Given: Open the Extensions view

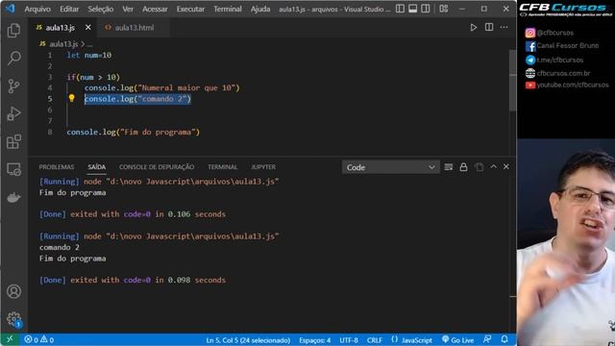Looking at the screenshot, I should pyautogui.click(x=13, y=141).
